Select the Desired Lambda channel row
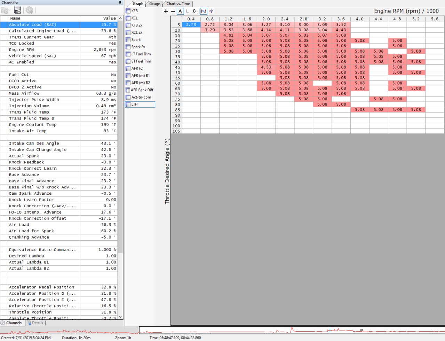This screenshot has width=445, height=341. pos(59,256)
